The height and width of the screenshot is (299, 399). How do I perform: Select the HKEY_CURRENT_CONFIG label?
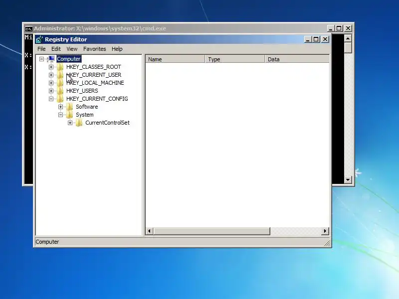tap(97, 99)
